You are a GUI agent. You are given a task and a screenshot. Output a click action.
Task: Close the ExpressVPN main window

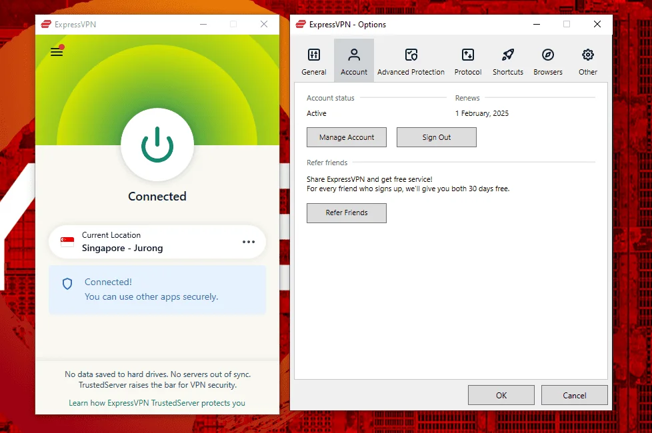click(264, 24)
